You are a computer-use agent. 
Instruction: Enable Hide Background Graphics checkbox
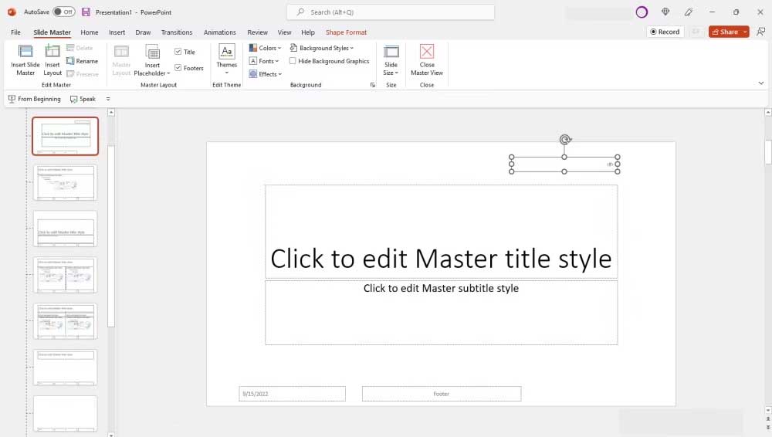point(293,61)
